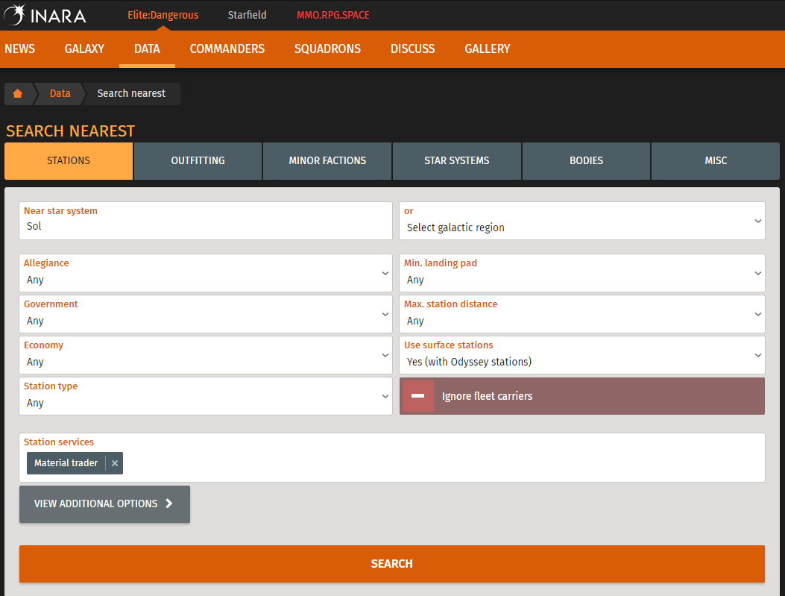Remove the Material trader service tag
This screenshot has height=596, width=785.
[x=115, y=463]
